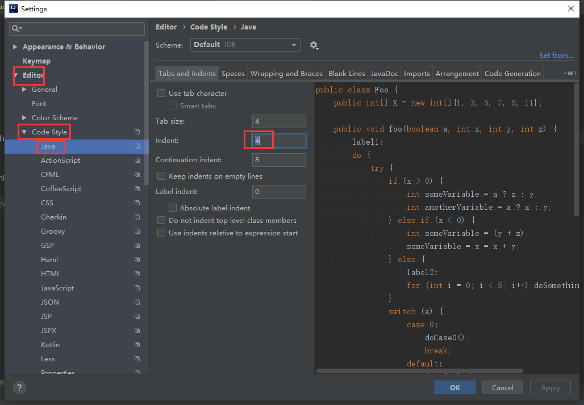Open the scheme actions gear menu
Viewport: 584px width, 405px height.
point(314,45)
